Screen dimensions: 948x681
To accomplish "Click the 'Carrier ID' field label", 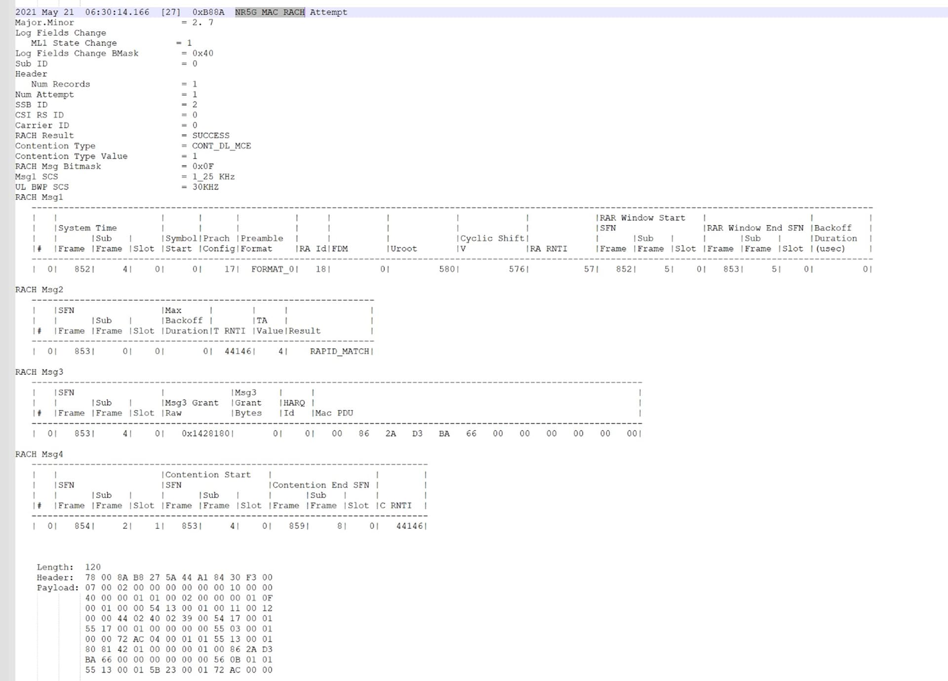I will tap(42, 125).
